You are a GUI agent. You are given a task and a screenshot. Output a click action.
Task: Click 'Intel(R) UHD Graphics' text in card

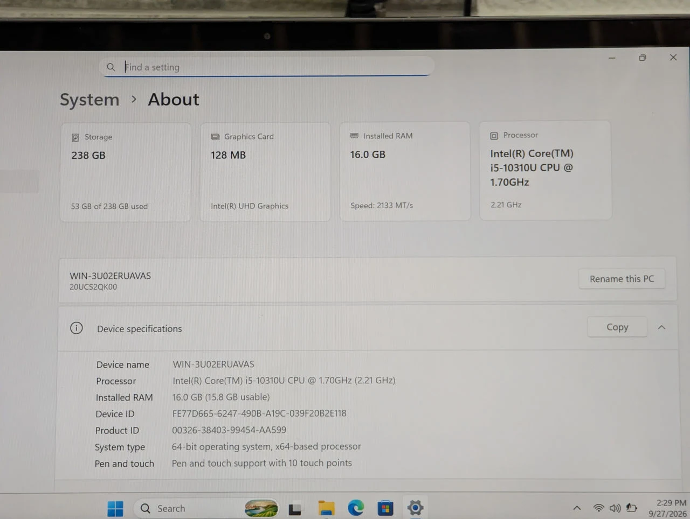(250, 206)
